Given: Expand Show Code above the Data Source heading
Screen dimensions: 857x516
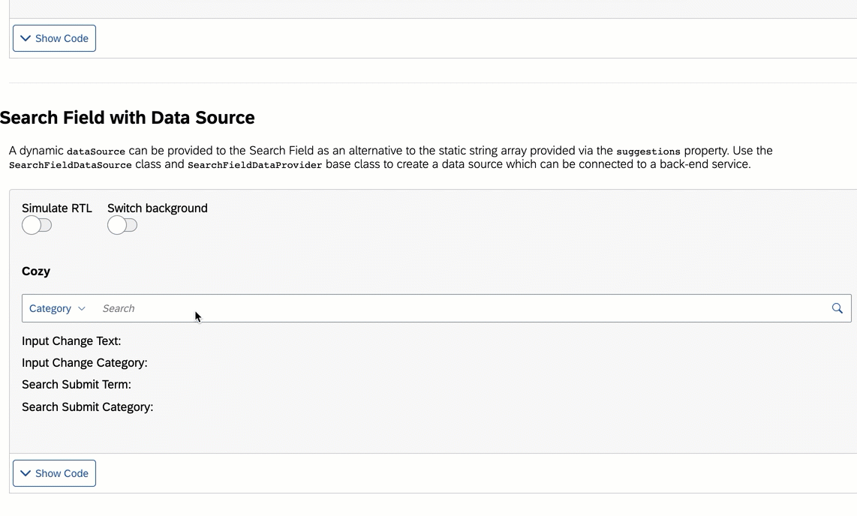Looking at the screenshot, I should point(54,38).
